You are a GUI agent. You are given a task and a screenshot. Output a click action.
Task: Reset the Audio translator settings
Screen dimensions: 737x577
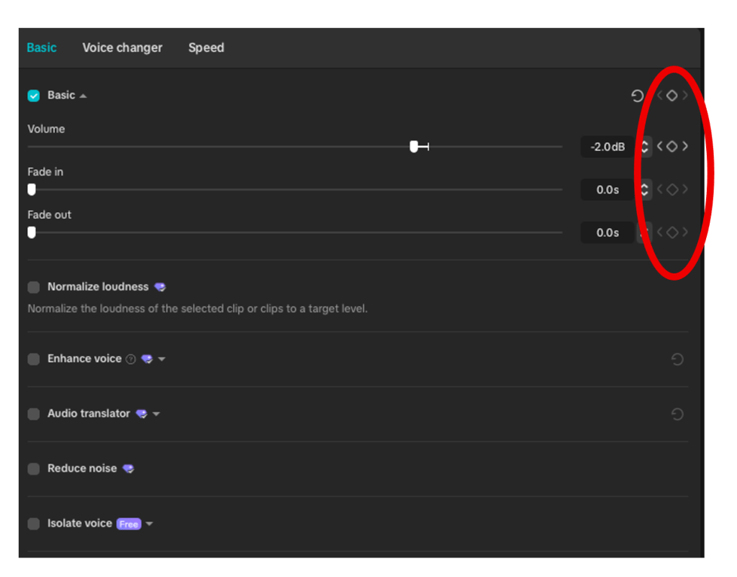(677, 414)
